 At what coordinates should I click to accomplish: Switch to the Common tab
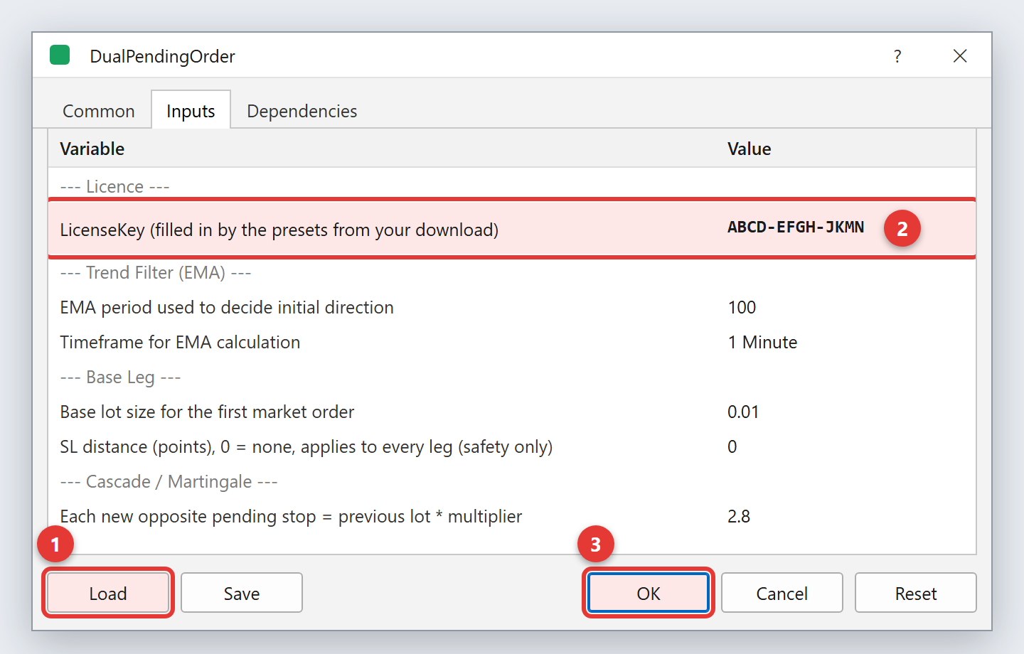[x=99, y=111]
